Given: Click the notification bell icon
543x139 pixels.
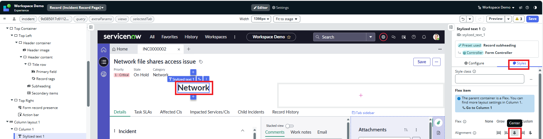Looking at the screenshot, I should click(424, 37).
